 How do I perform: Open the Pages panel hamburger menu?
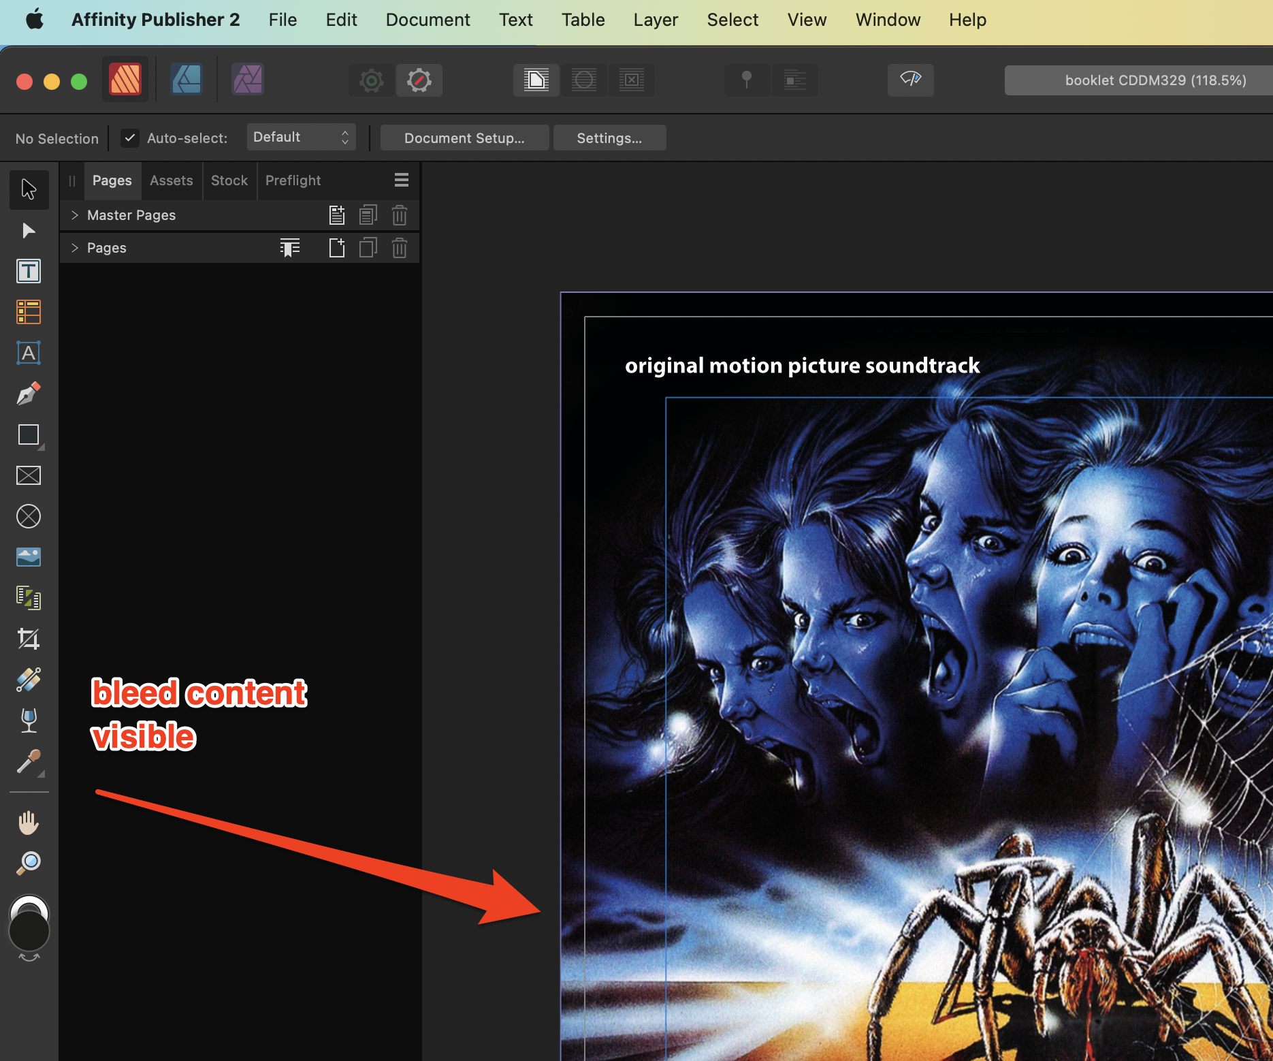click(402, 180)
